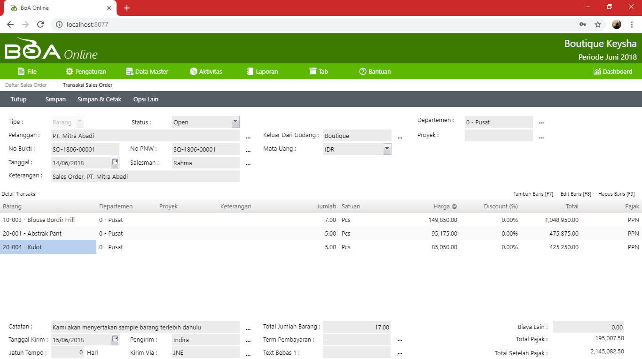The height and width of the screenshot is (359, 642).
Task: Click the Dashboard chart icon
Action: tap(597, 71)
